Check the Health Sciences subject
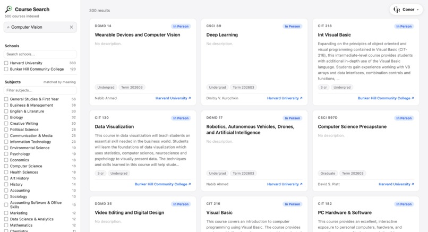This screenshot has width=428, height=232. point(6,172)
